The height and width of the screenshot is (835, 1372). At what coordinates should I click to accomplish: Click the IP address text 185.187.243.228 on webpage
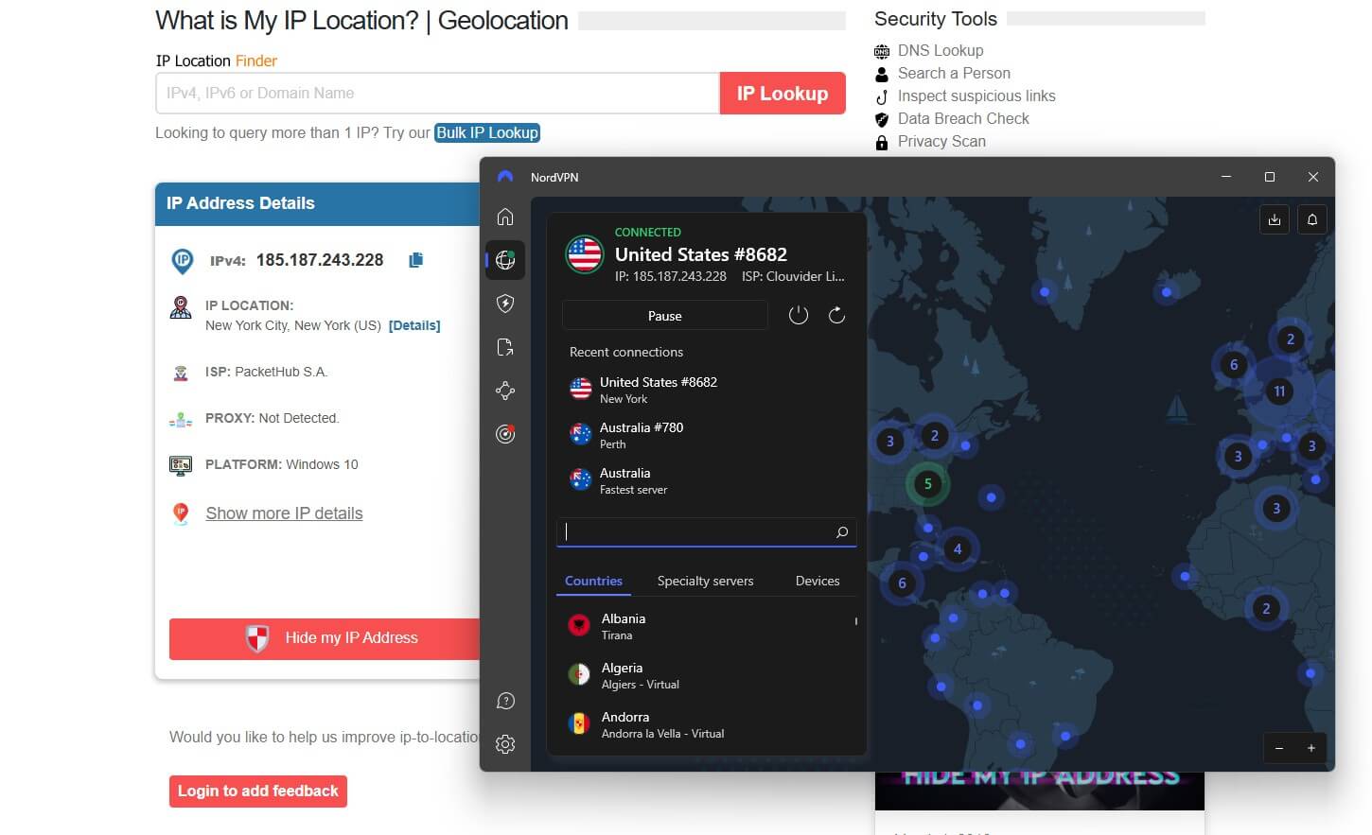point(320,260)
